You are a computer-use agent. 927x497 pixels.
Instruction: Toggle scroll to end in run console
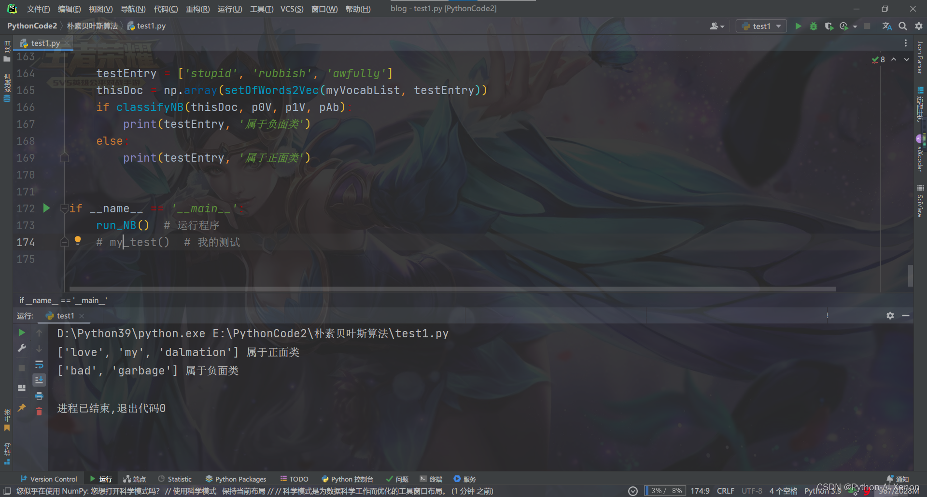[39, 380]
